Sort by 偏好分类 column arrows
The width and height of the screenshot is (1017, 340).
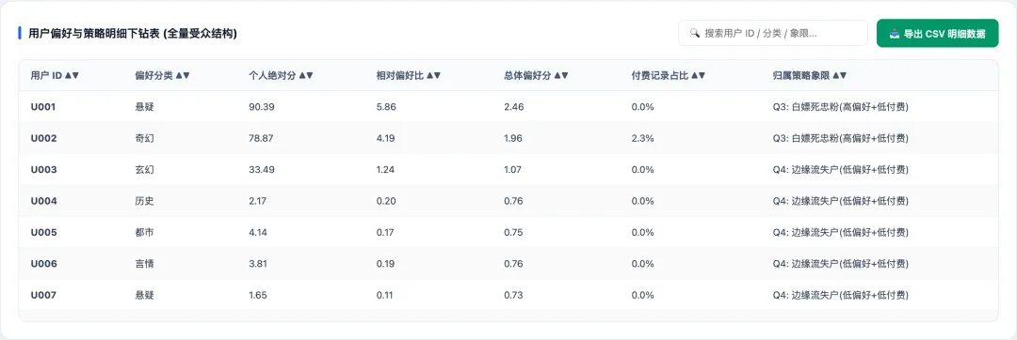tap(183, 75)
